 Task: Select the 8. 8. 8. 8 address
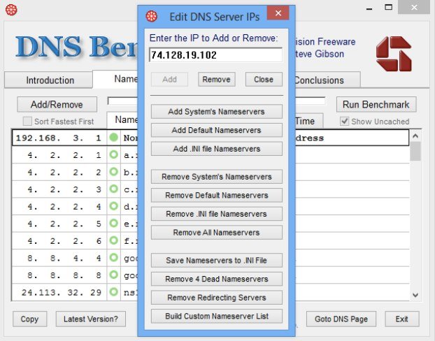(x=64, y=275)
